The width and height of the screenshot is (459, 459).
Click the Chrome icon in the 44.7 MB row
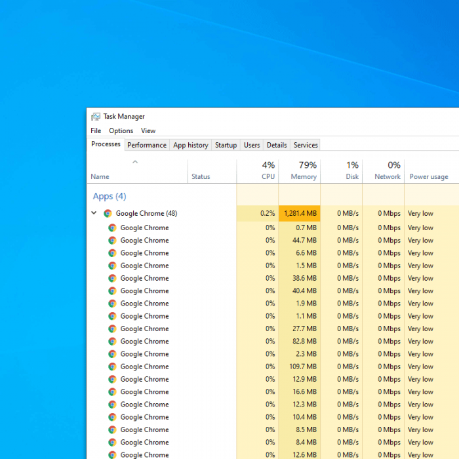coord(112,241)
